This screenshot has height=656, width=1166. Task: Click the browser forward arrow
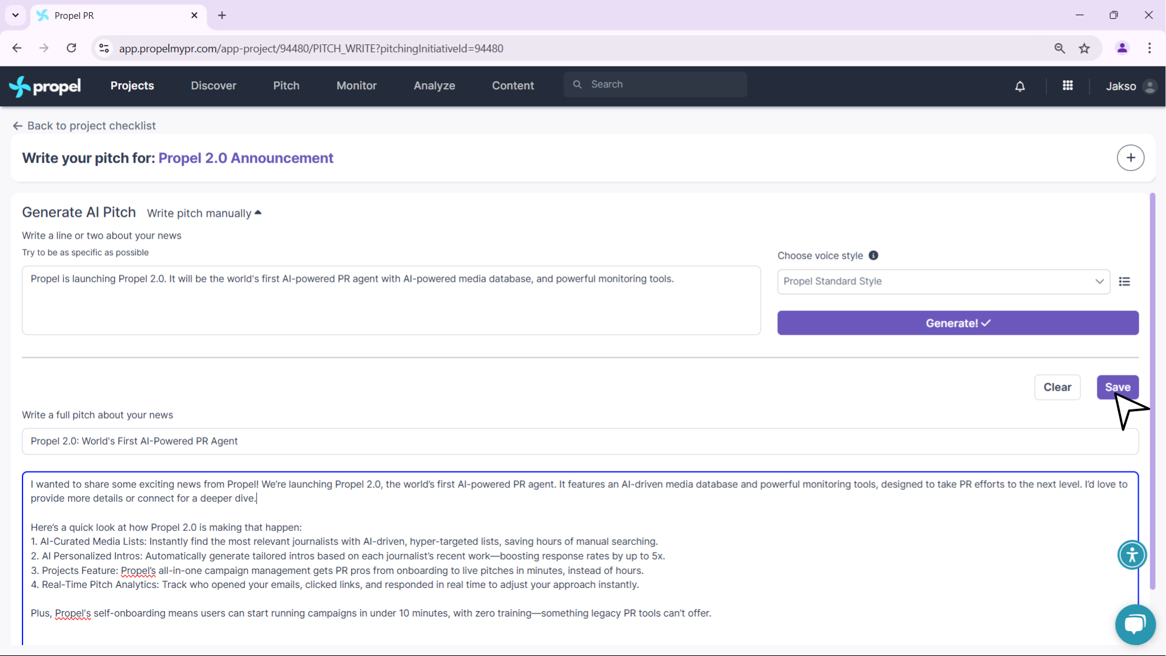click(x=44, y=48)
